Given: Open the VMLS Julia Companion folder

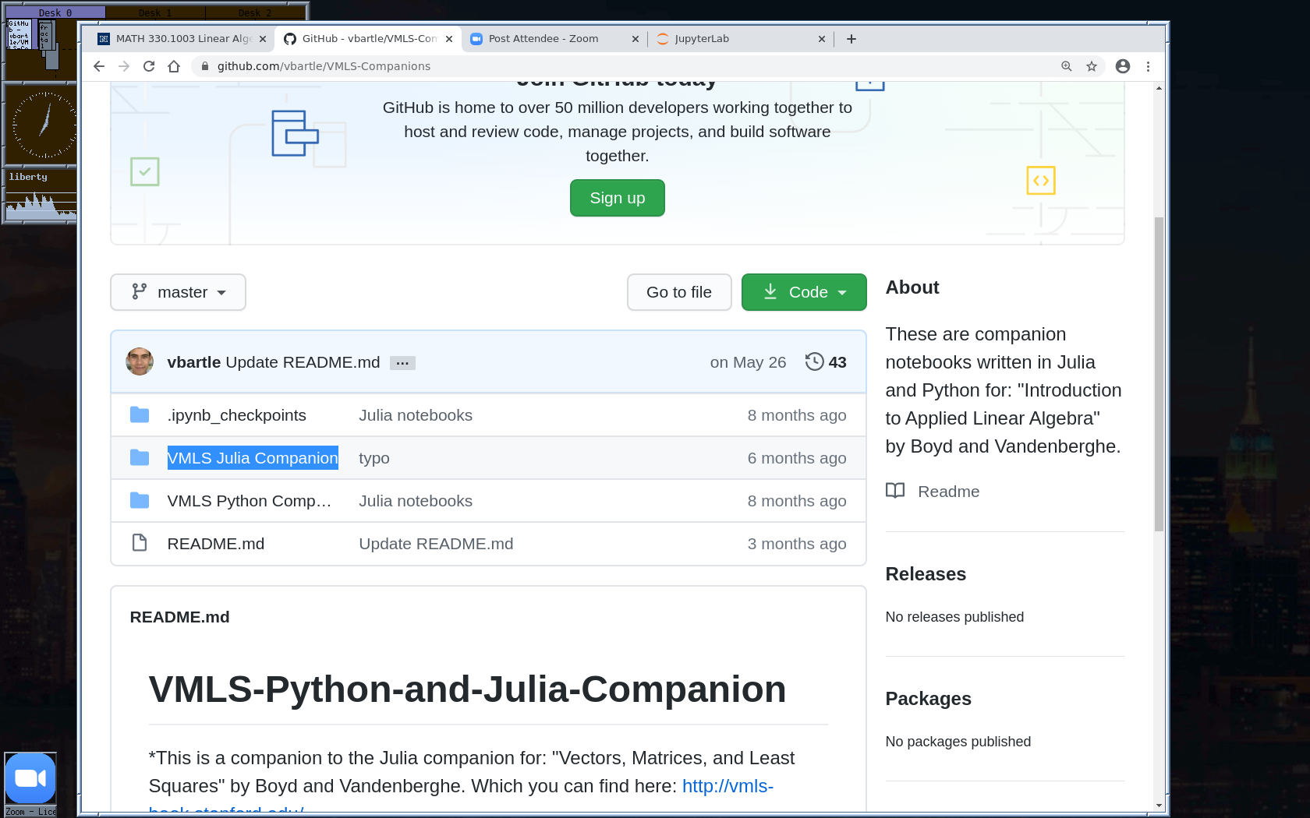Looking at the screenshot, I should (x=253, y=458).
